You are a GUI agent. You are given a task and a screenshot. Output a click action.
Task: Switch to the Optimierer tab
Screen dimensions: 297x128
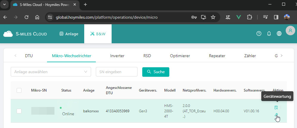pyautogui.click(x=180, y=56)
